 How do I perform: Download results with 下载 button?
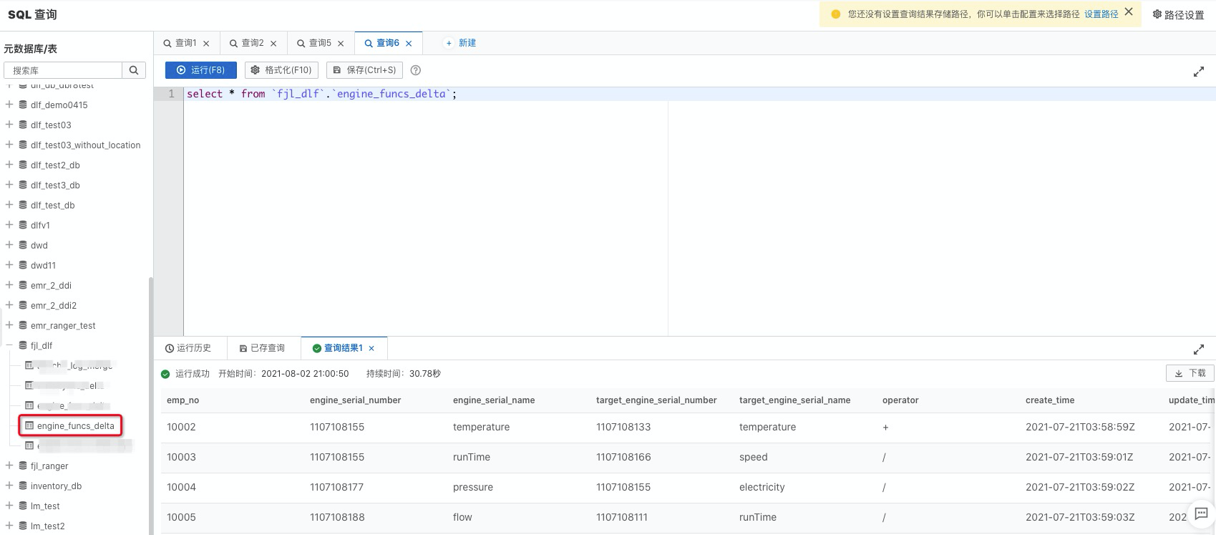(1190, 373)
